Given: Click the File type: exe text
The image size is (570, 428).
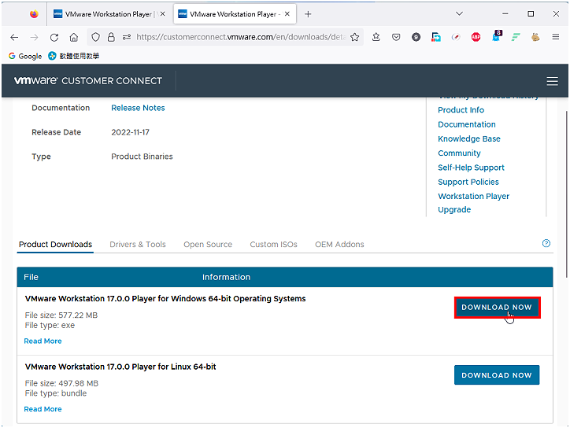Looking at the screenshot, I should pyautogui.click(x=50, y=325).
